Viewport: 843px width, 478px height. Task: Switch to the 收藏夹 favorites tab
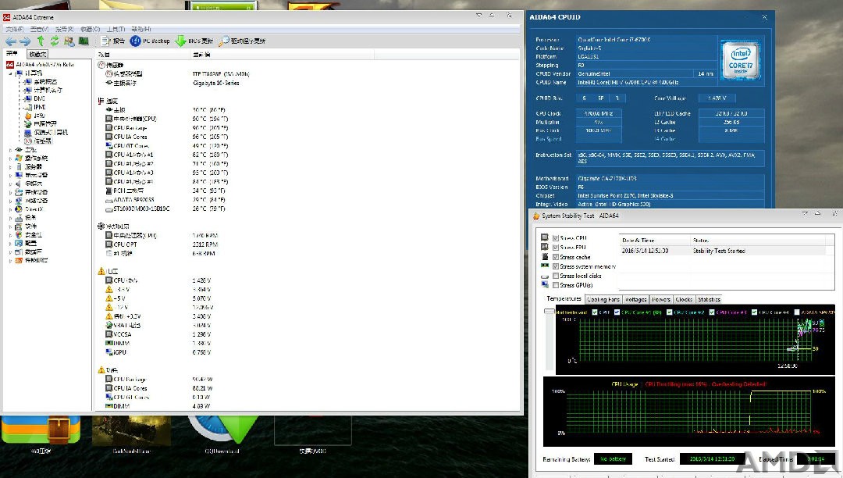click(37, 55)
